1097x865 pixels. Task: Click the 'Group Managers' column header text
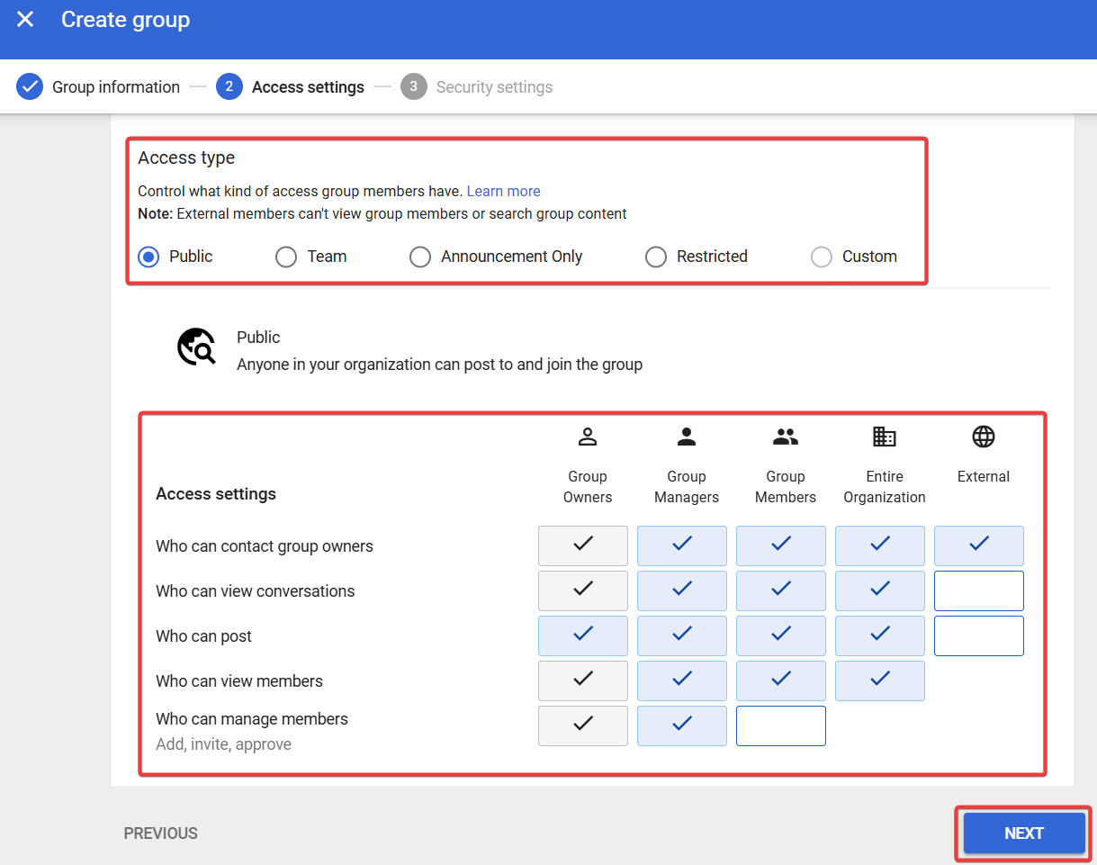(x=687, y=487)
